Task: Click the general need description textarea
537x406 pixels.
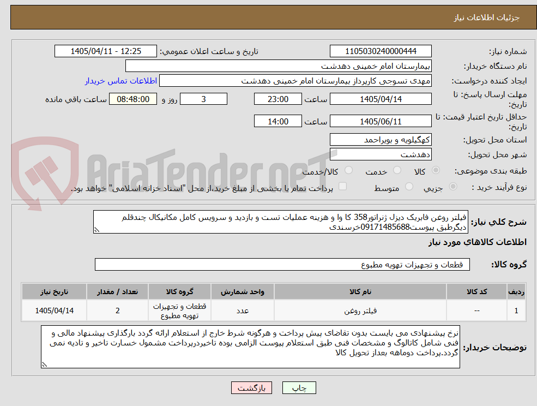Action: 280,222
